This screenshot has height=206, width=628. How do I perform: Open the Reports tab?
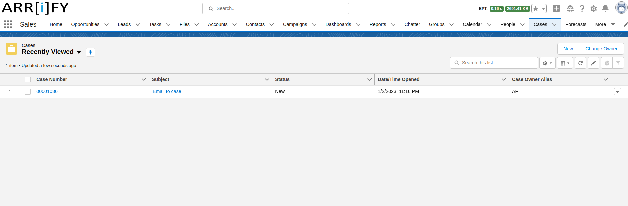click(378, 24)
